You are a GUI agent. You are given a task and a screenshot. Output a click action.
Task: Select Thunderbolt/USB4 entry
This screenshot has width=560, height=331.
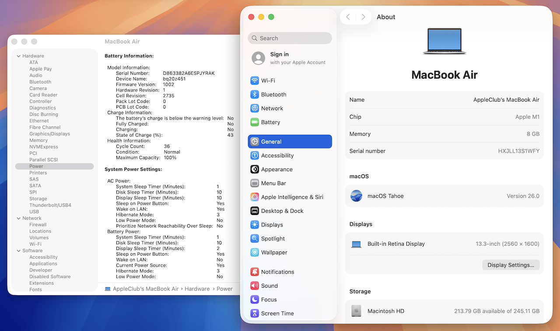(50, 205)
